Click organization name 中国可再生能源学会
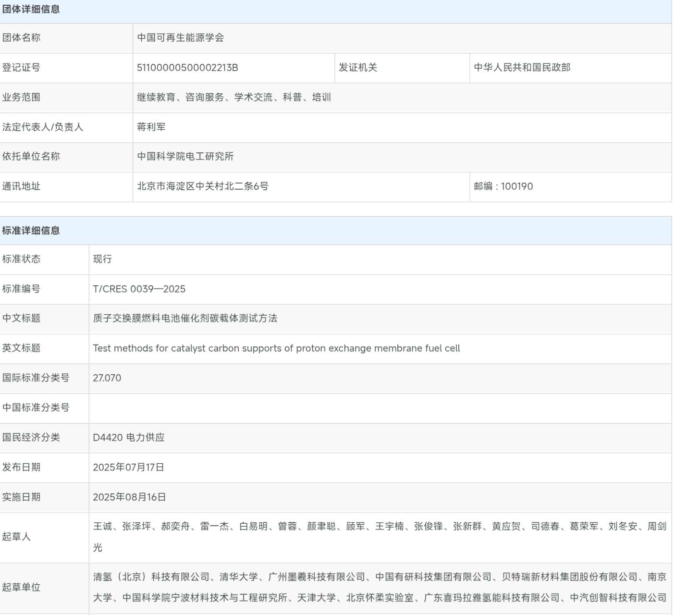 pyautogui.click(x=181, y=37)
